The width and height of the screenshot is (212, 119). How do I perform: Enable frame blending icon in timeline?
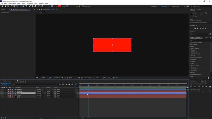pos(69,85)
